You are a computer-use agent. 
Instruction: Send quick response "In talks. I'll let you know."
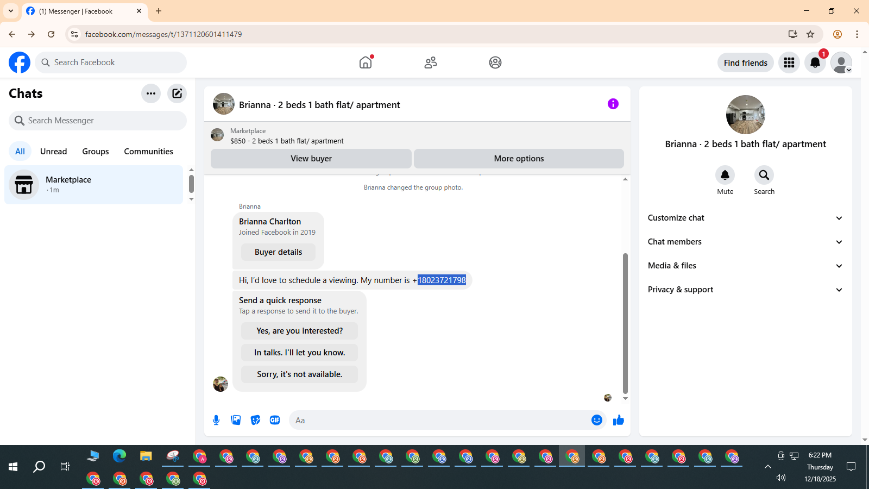(300, 353)
